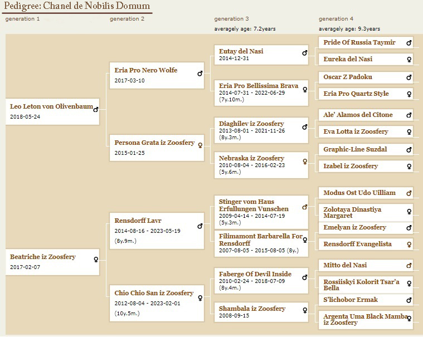Image resolution: width=423 pixels, height=337 pixels.
Task: Open Eria Pro Bellissima Brava pedigree link
Action: pos(259,86)
